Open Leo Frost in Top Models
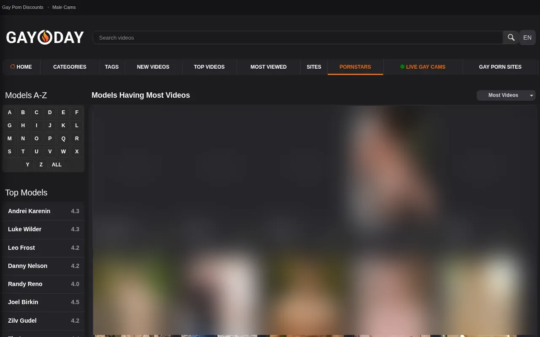 click(43, 248)
